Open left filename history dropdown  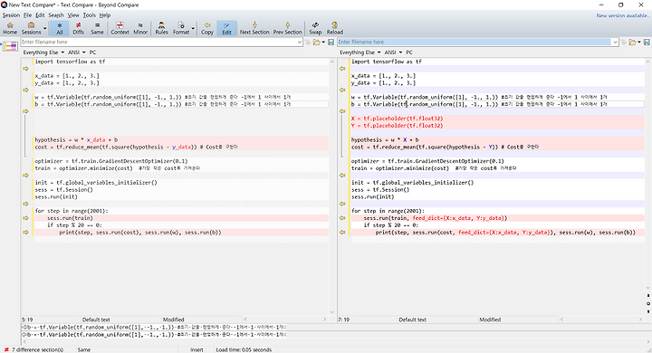pyautogui.click(x=300, y=42)
